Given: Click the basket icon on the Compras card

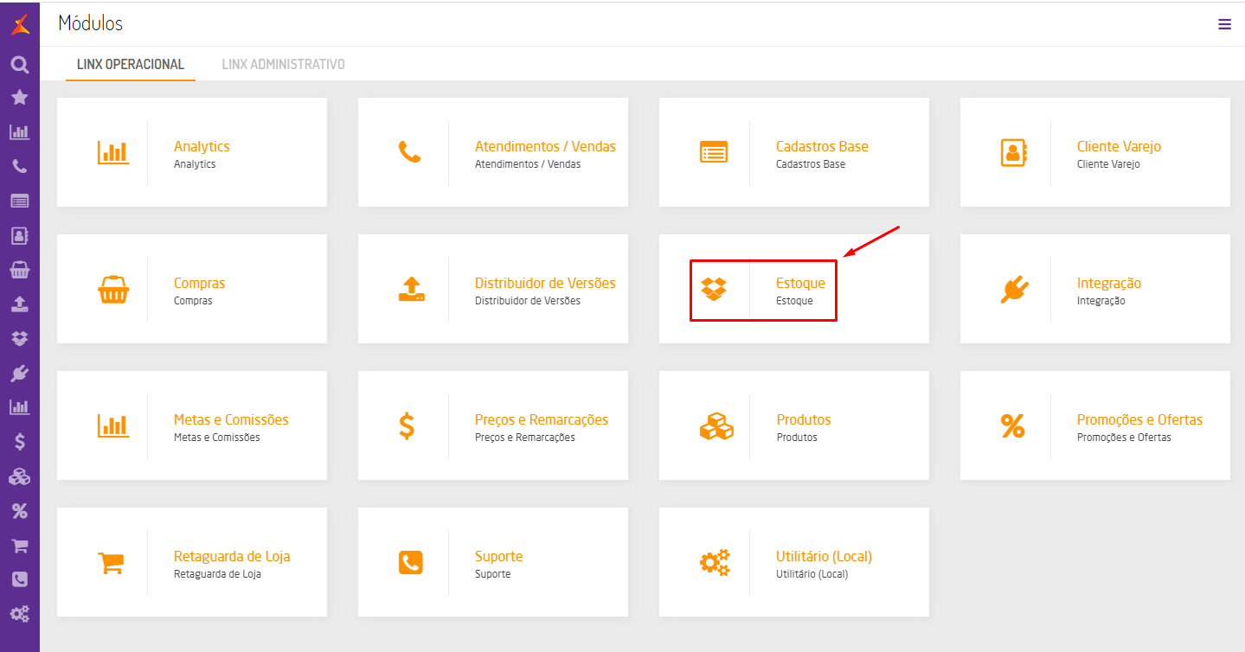Looking at the screenshot, I should pyautogui.click(x=112, y=290).
